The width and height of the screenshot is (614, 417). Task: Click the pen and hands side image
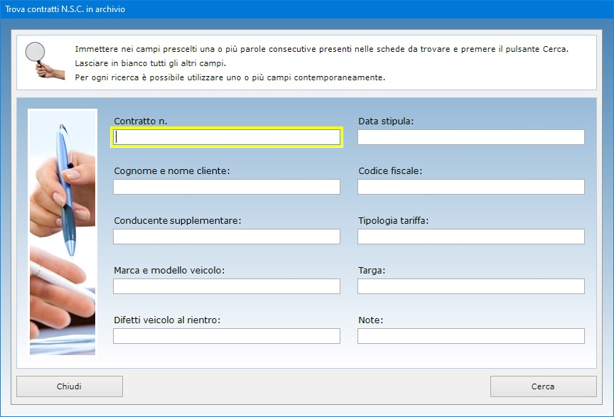pos(63,232)
